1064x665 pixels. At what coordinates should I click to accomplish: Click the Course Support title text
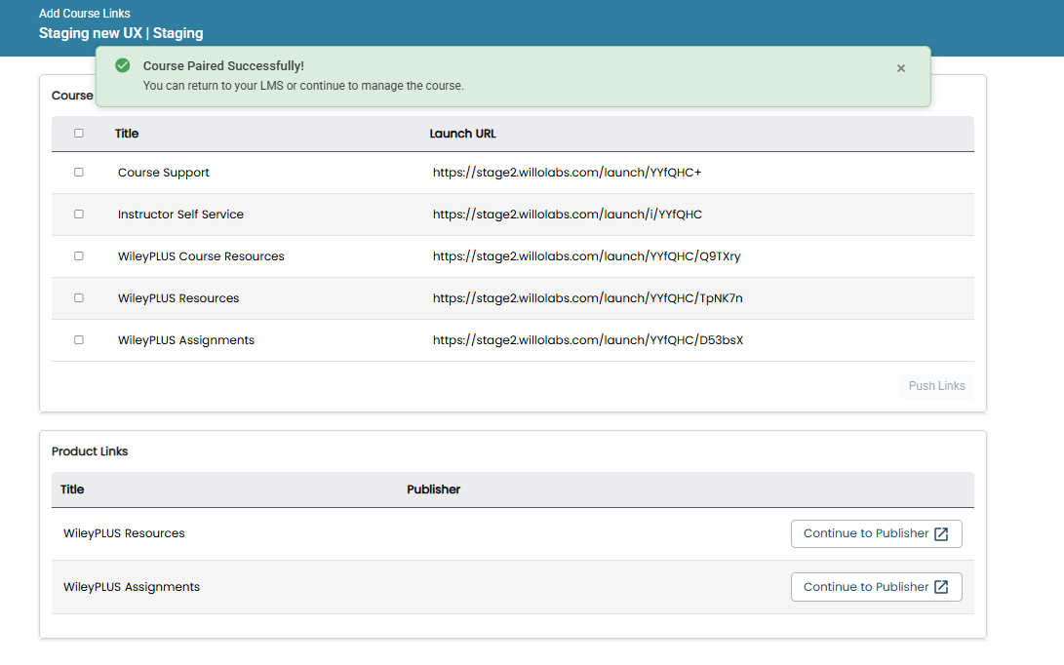164,173
